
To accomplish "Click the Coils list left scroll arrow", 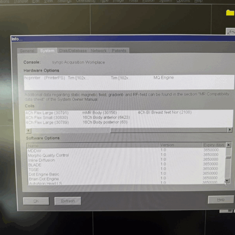I will 29,130.
